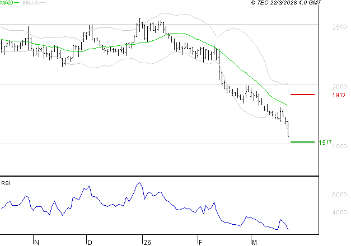Click the red 1913 resistance label
The width and height of the screenshot is (351, 246).
(339, 95)
